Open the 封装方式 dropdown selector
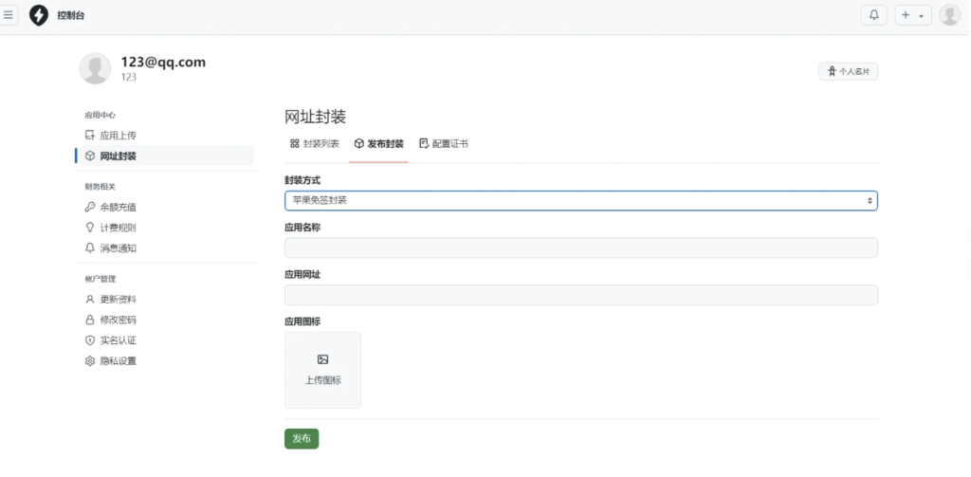The image size is (971, 477). (580, 201)
